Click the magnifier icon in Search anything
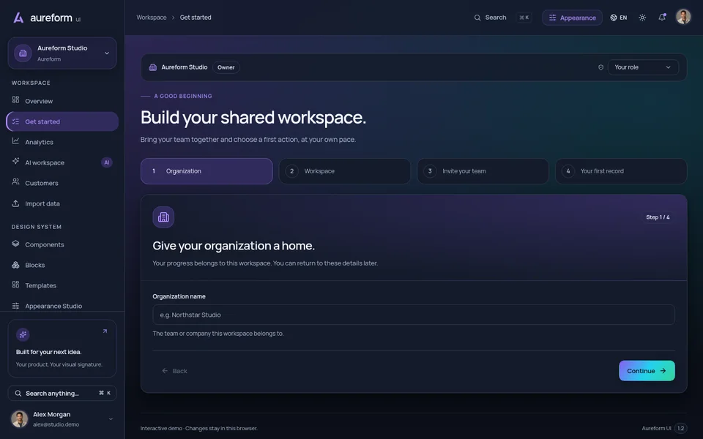The width and height of the screenshot is (703, 439). (x=18, y=394)
